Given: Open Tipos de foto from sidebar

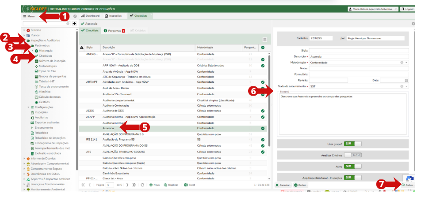Looking at the screenshot, I should (47, 71).
